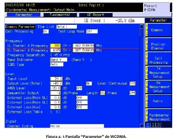This screenshot has height=138, width=174.
Task: Toggle Call Processing On field
Action: 45,31
